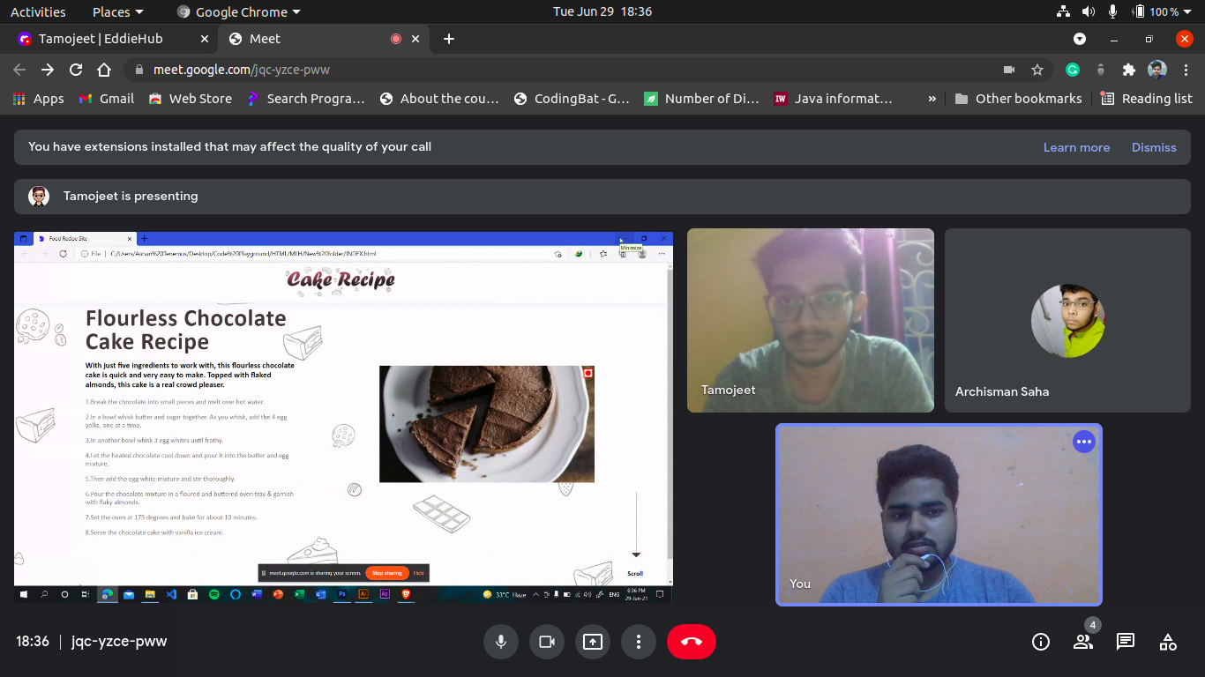This screenshot has width=1205, height=677.
Task: Dismiss the extensions warning banner
Action: [1154, 147]
